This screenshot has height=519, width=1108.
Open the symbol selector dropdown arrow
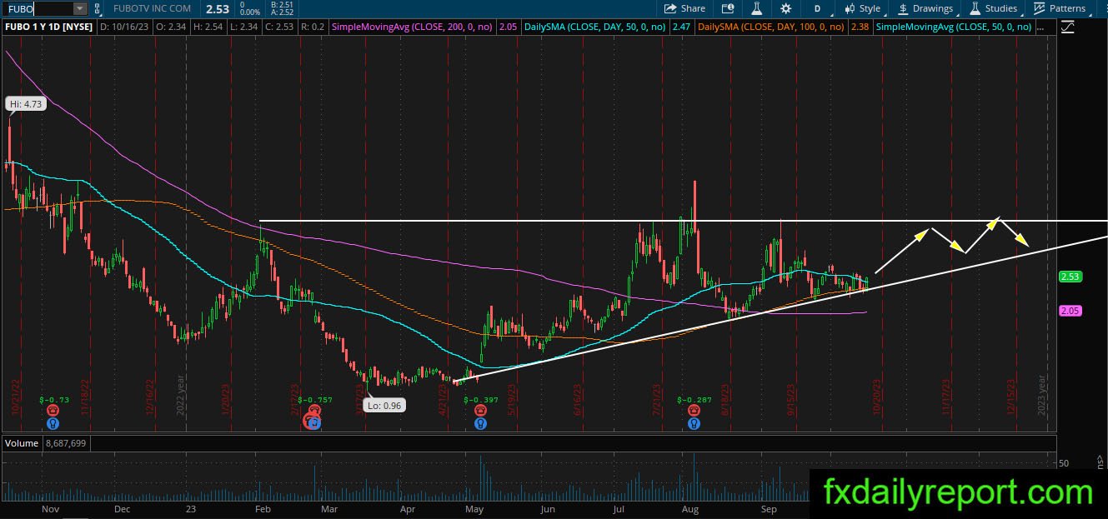pos(80,8)
